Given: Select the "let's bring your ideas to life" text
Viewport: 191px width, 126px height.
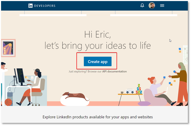Looking at the screenshot, I should [x=97, y=46].
